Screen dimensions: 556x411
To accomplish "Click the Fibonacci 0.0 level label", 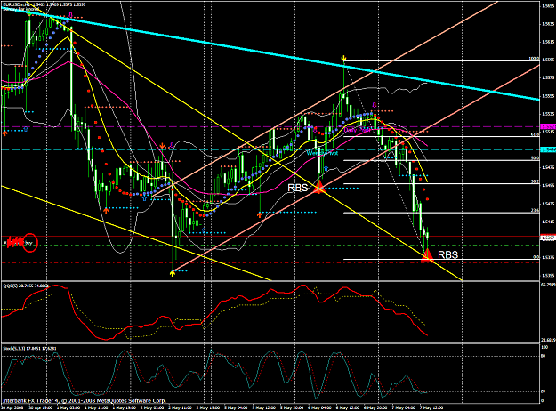I will pyautogui.click(x=536, y=257).
